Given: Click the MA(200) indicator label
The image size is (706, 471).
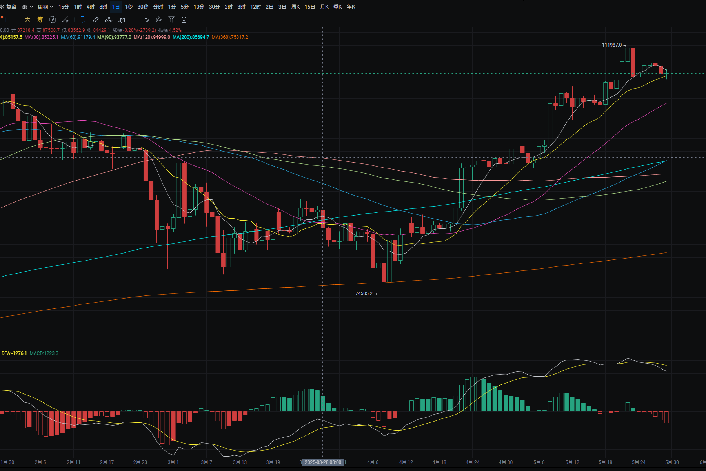Looking at the screenshot, I should 191,37.
